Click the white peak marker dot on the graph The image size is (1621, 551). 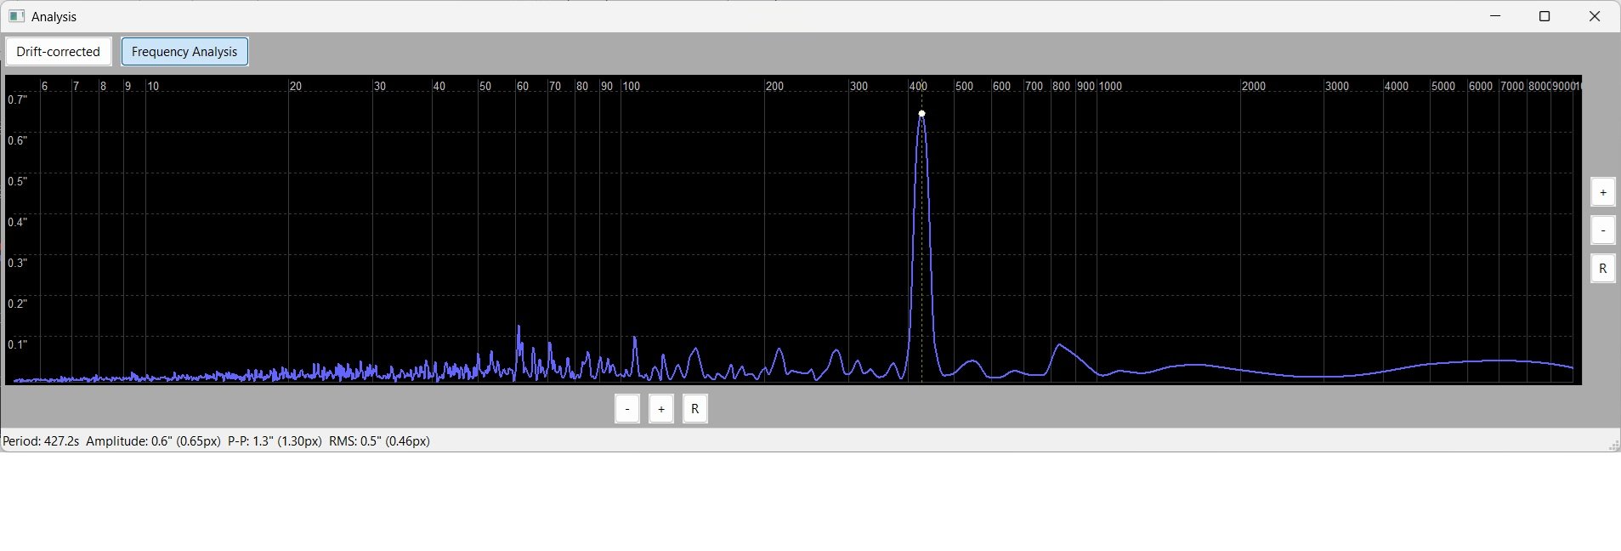pos(921,113)
